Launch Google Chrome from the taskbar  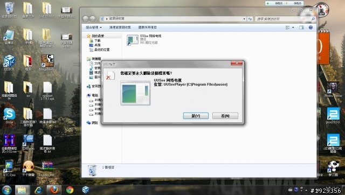click(70, 190)
